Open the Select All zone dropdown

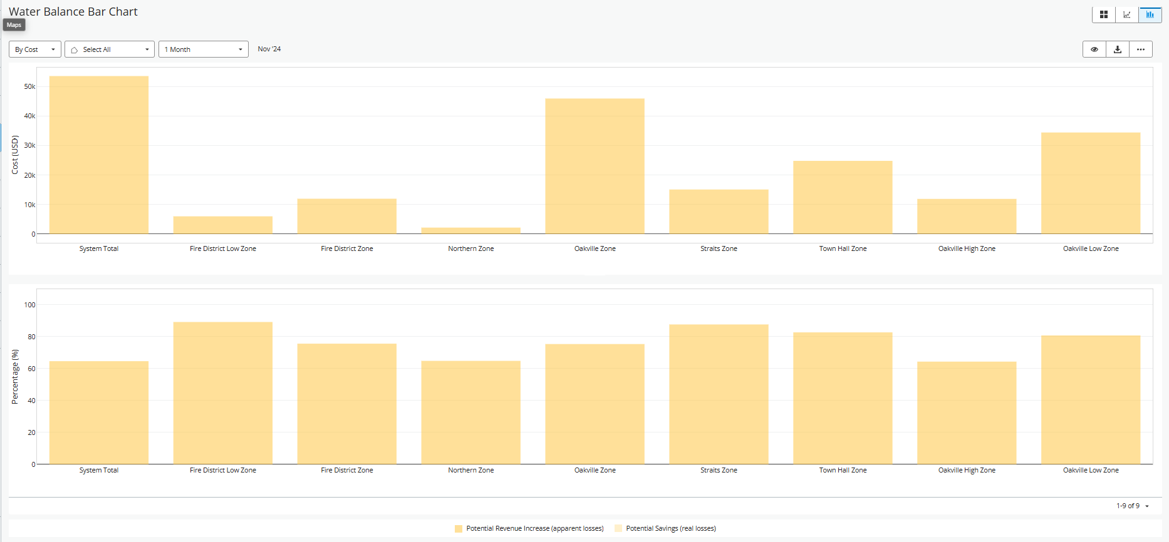110,49
